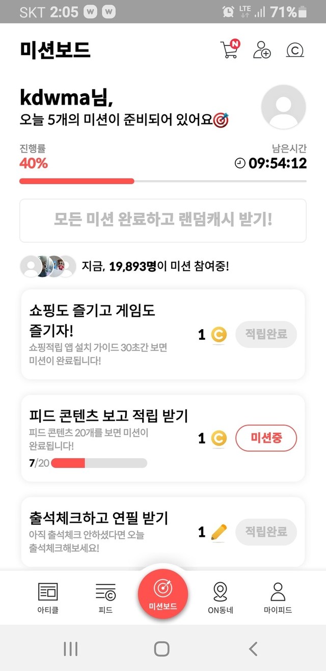Screen dimensions: 326x671
Task: Go to the 마이피드 tab
Action: coord(278,598)
